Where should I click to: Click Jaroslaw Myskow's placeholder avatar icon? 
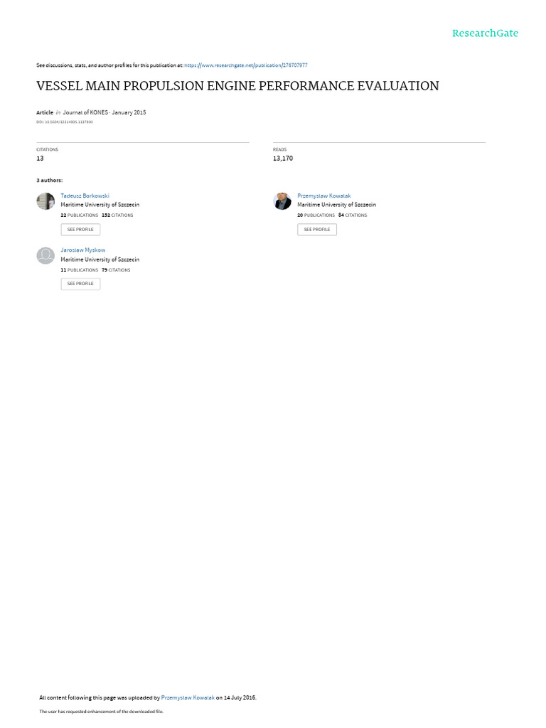click(x=45, y=256)
